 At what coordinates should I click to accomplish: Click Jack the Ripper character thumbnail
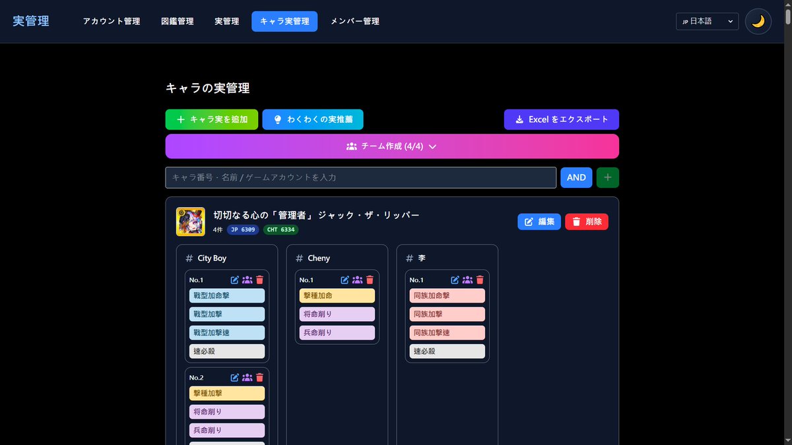190,222
